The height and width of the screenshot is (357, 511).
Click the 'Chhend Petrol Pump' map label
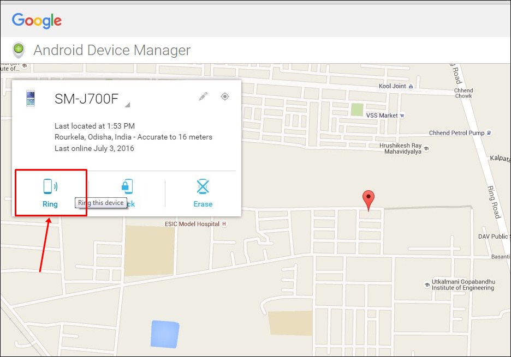click(x=456, y=133)
